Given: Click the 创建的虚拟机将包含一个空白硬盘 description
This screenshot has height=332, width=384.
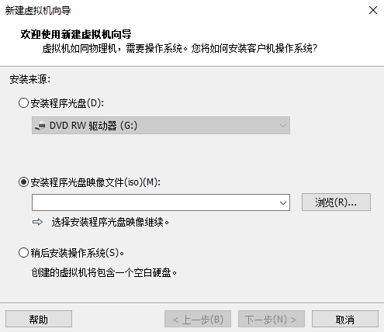Looking at the screenshot, I should pyautogui.click(x=104, y=272).
